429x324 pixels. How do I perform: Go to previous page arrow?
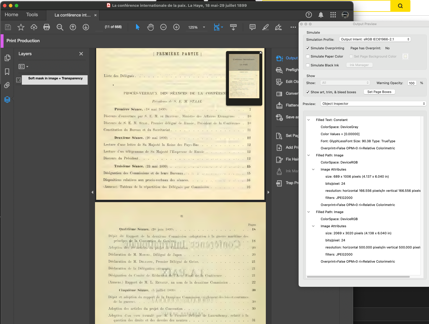73,27
